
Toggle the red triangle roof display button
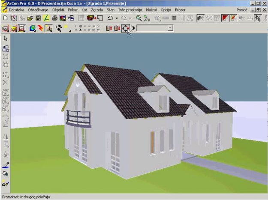[225, 18]
